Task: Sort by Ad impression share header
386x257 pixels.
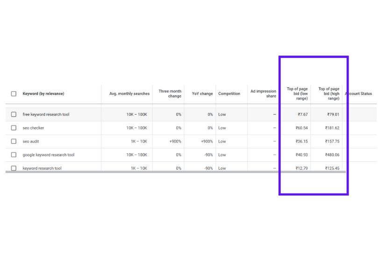Action: click(263, 94)
